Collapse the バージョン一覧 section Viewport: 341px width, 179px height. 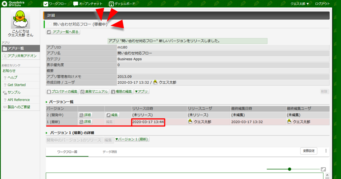[47, 102]
